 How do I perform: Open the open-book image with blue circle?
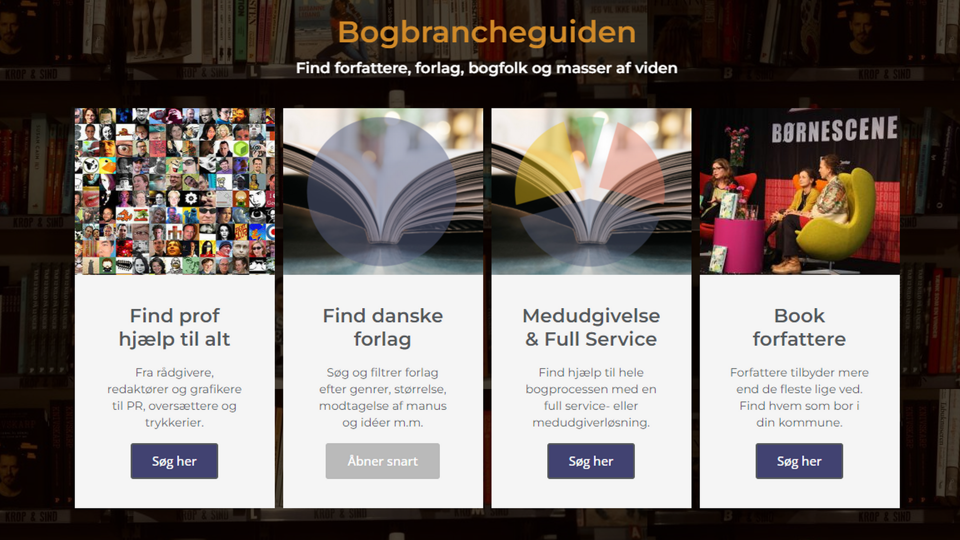(383, 191)
